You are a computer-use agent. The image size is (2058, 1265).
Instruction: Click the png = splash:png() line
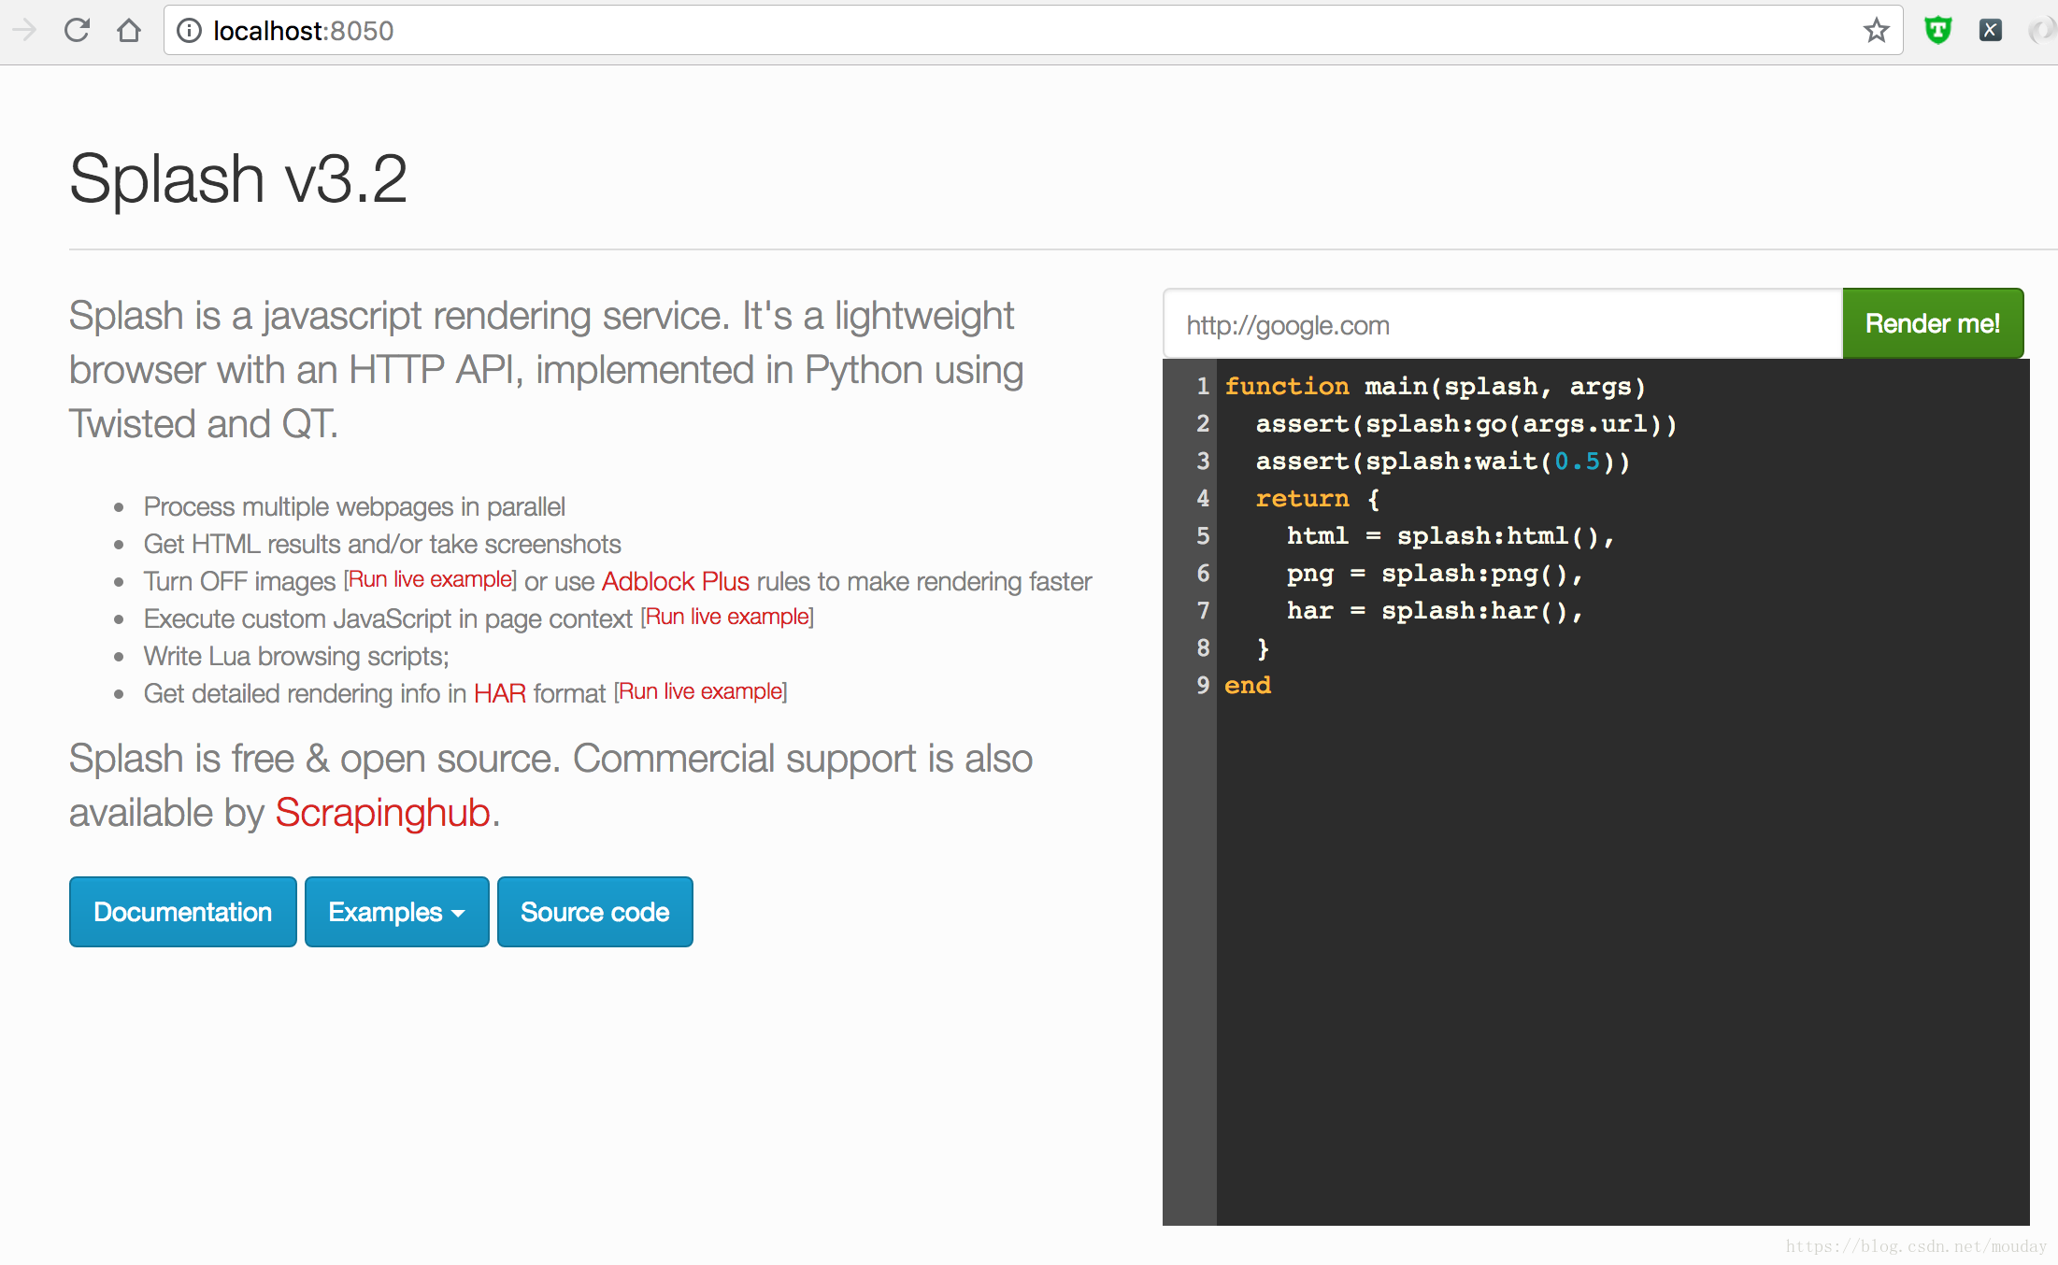tap(1435, 573)
